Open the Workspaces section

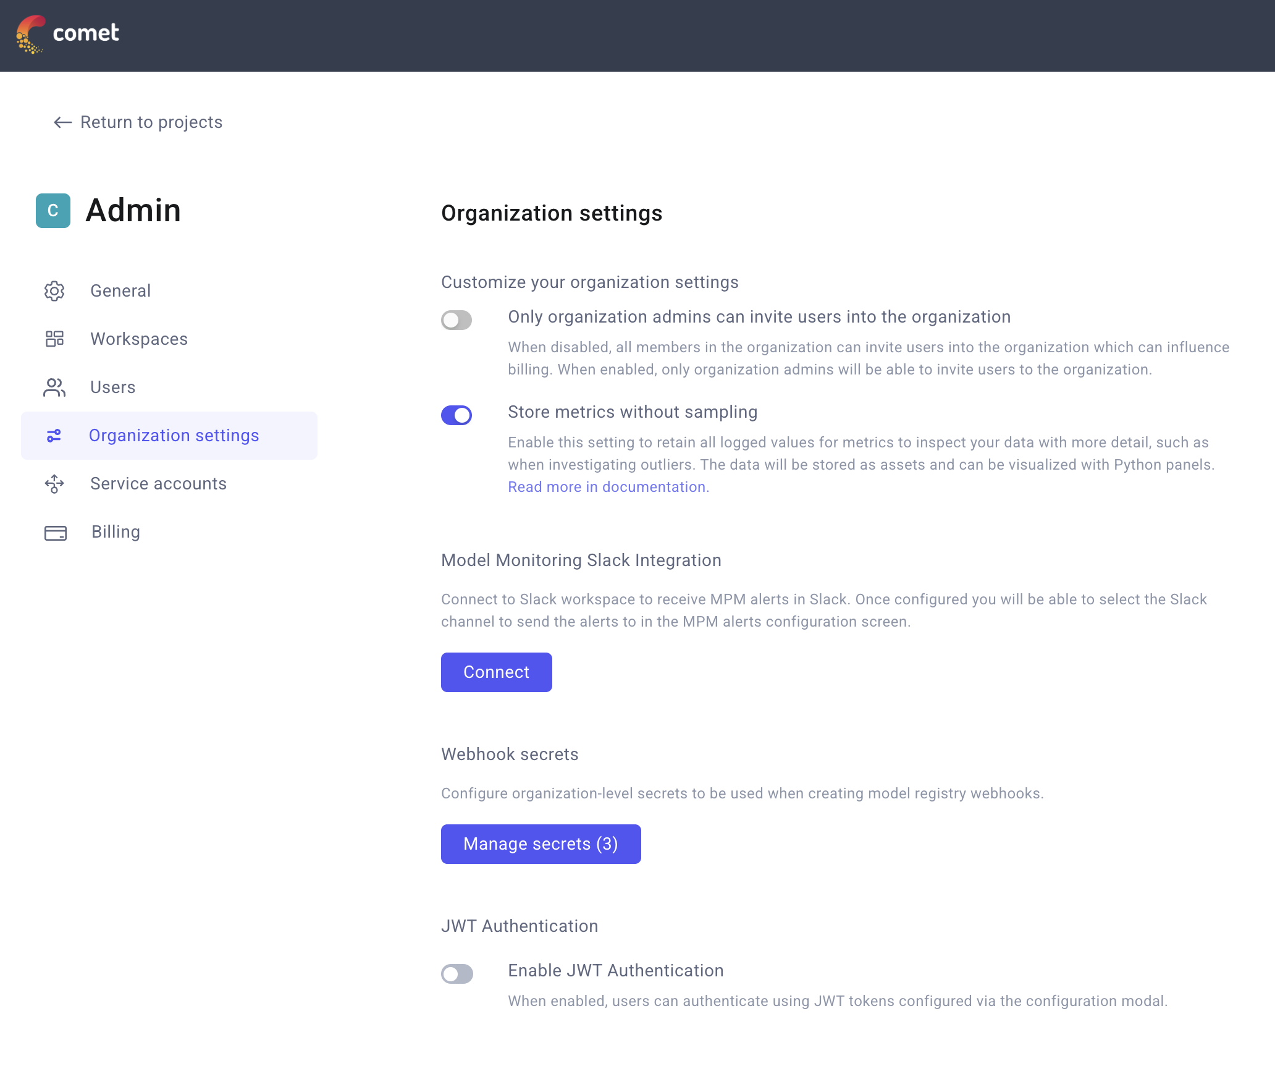[139, 339]
